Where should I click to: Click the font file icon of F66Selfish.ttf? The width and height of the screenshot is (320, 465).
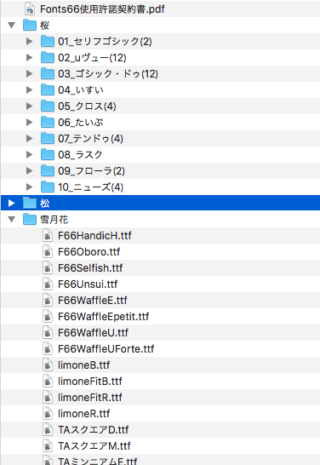(48, 268)
